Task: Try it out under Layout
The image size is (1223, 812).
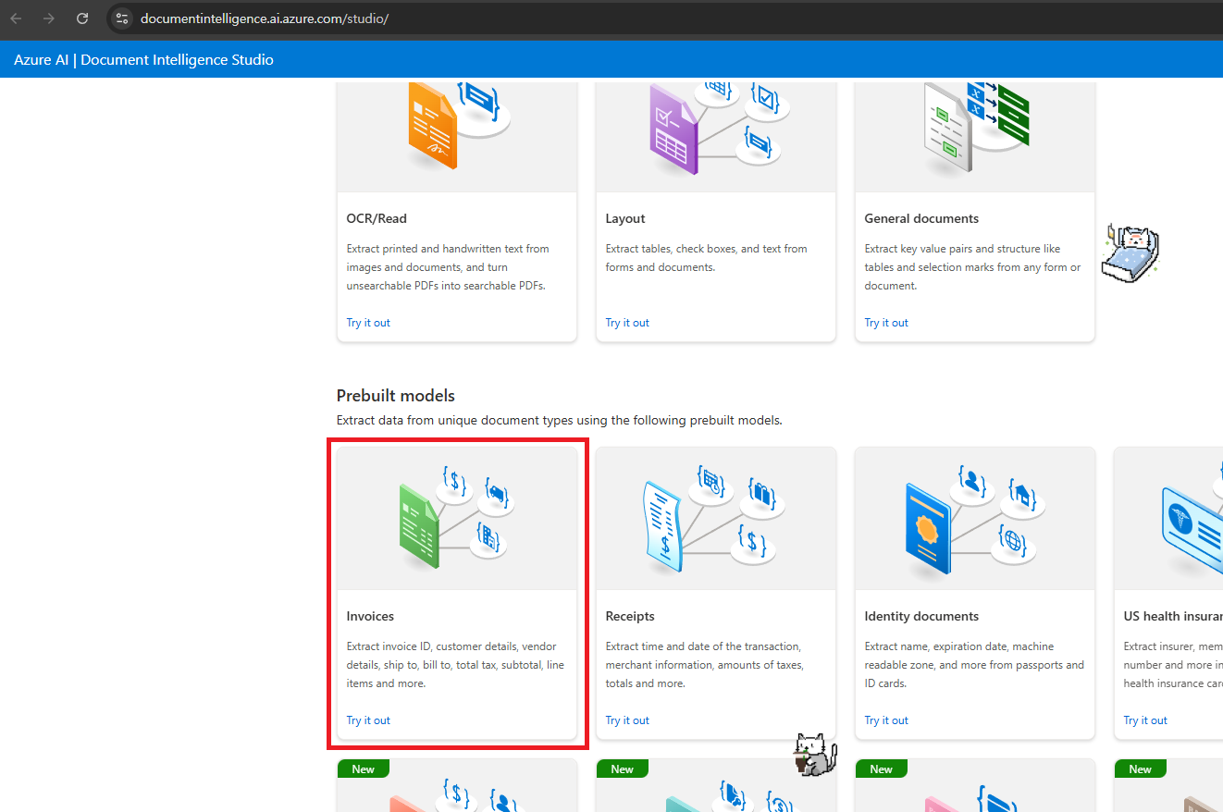Action: pyautogui.click(x=627, y=323)
